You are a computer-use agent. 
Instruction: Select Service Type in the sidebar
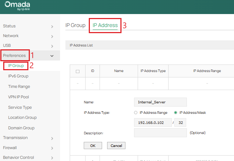pos(20,107)
